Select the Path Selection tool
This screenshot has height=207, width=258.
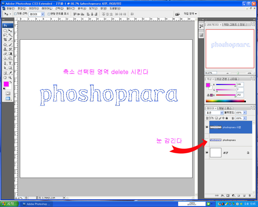[5, 68]
